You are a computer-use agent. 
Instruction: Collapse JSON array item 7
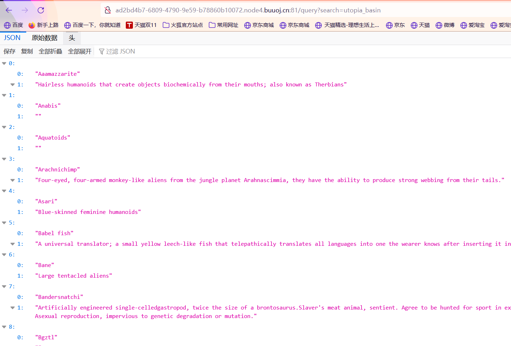coord(4,287)
